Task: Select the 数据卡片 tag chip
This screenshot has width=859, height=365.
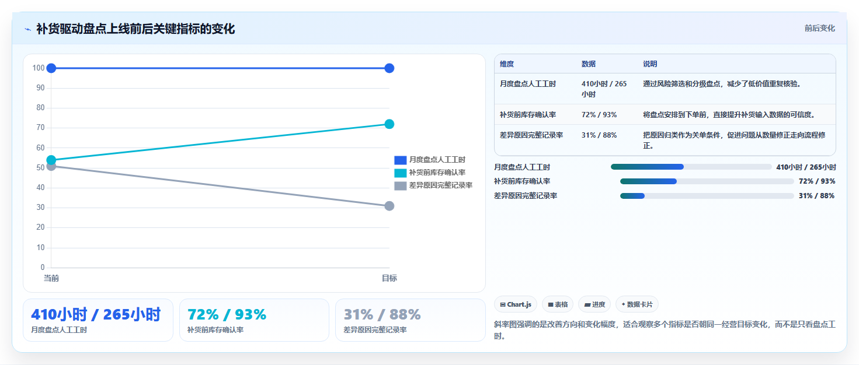Action: click(637, 304)
